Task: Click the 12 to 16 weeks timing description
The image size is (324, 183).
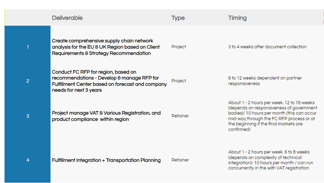Action: pyautogui.click(x=272, y=116)
